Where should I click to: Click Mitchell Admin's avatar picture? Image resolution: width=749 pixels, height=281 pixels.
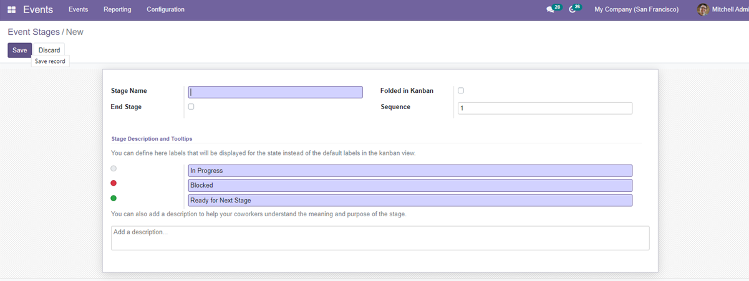coord(703,9)
